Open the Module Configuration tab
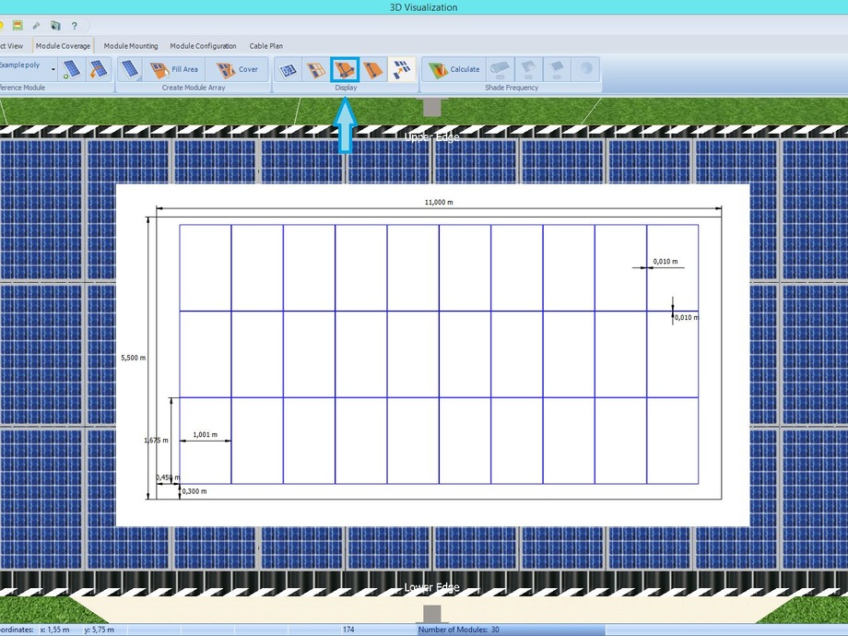 (x=203, y=45)
